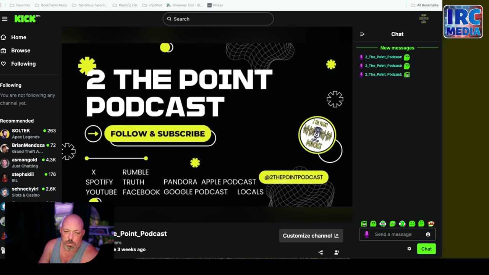Viewport: 489px width, 275px height.
Task: Open the emoji picker smiley
Action: click(428, 235)
